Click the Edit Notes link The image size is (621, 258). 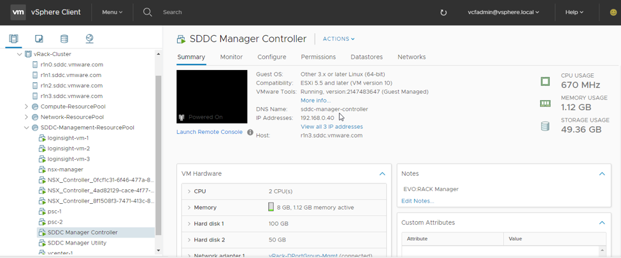coord(417,201)
